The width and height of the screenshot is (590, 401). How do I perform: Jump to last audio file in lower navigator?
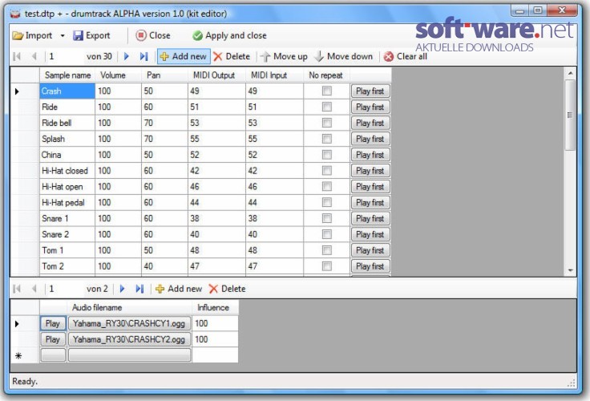(139, 289)
